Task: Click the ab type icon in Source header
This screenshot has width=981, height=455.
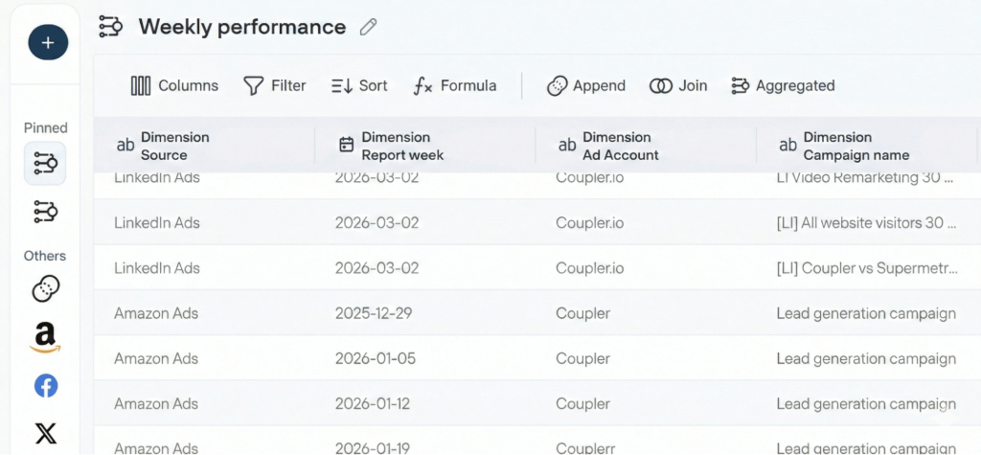Action: click(x=125, y=146)
